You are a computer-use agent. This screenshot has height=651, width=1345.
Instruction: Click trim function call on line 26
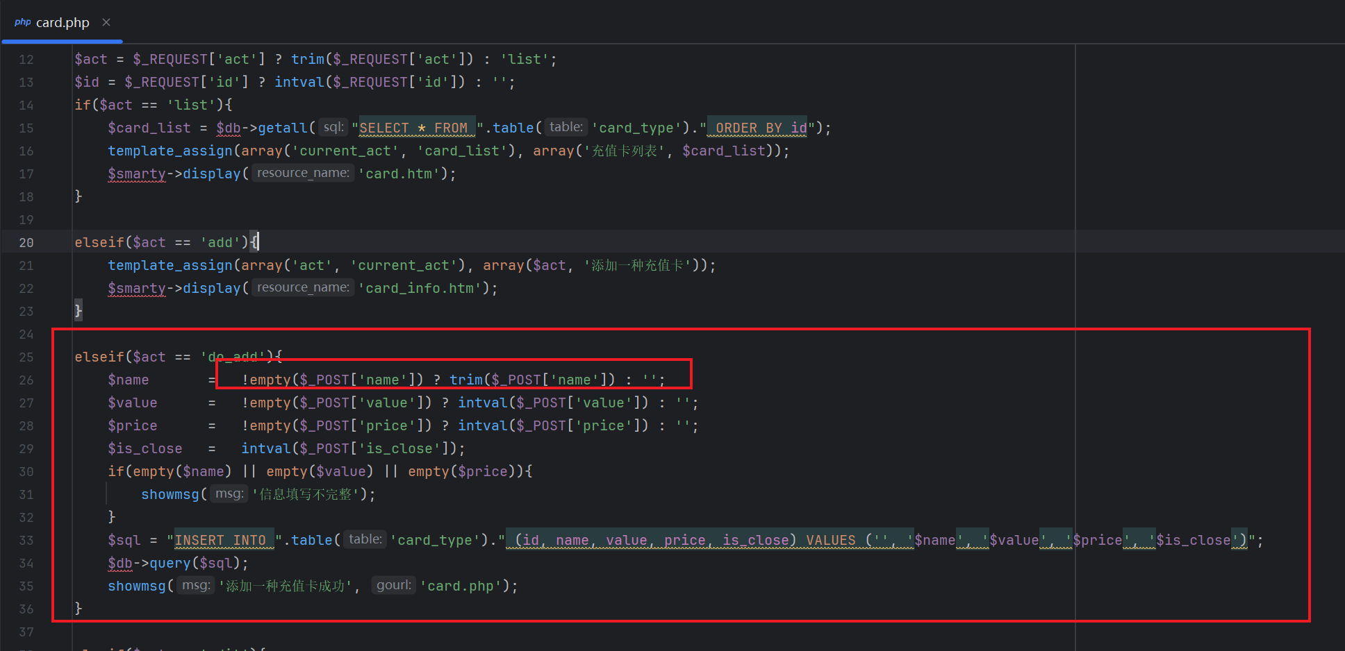point(466,380)
